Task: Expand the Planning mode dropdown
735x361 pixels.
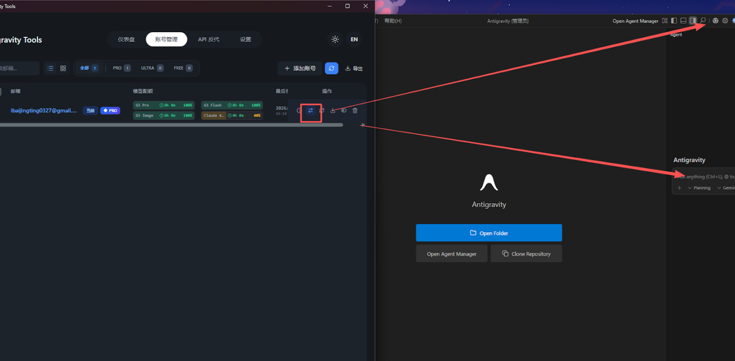Action: 700,187
